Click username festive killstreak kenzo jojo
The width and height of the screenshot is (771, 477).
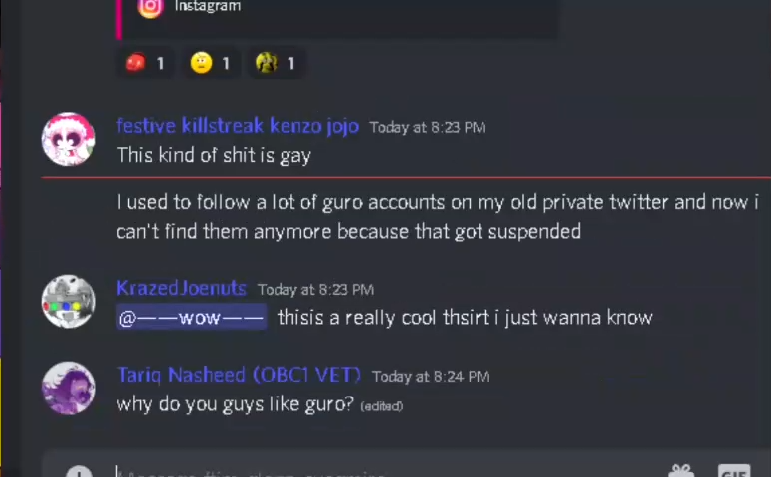pyautogui.click(x=238, y=127)
